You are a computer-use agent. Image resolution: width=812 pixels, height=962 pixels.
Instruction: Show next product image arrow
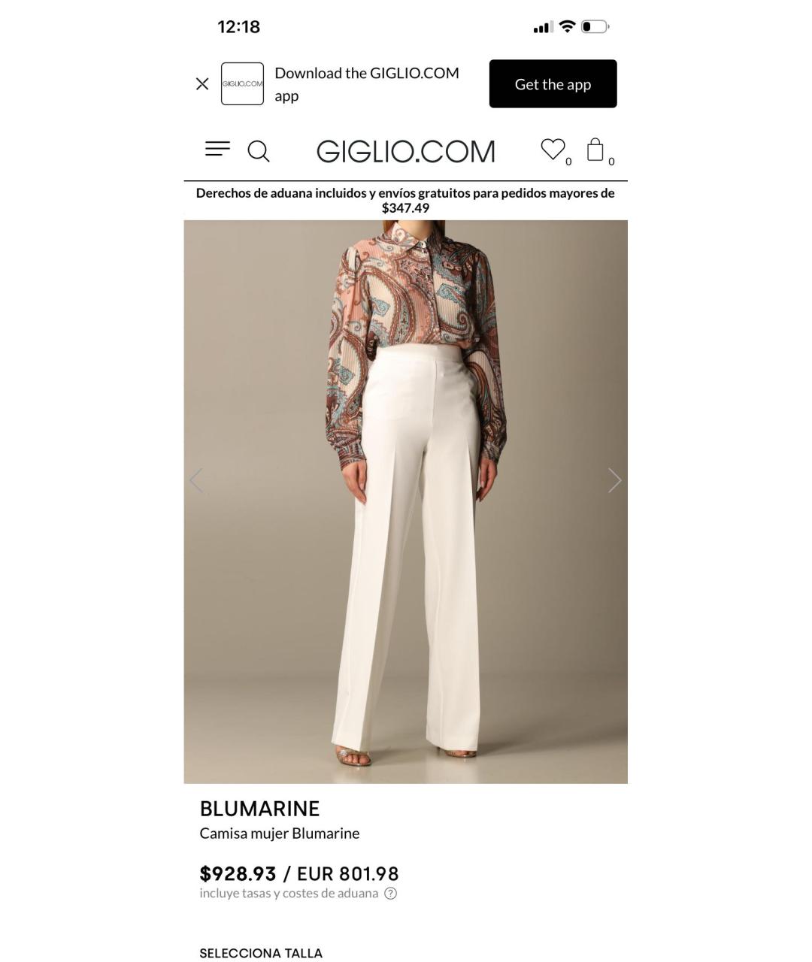614,480
